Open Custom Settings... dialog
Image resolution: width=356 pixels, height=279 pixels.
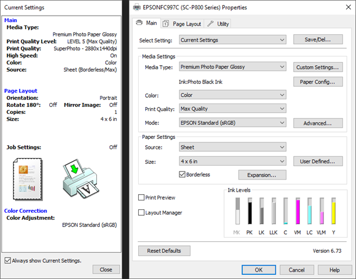(x=318, y=67)
